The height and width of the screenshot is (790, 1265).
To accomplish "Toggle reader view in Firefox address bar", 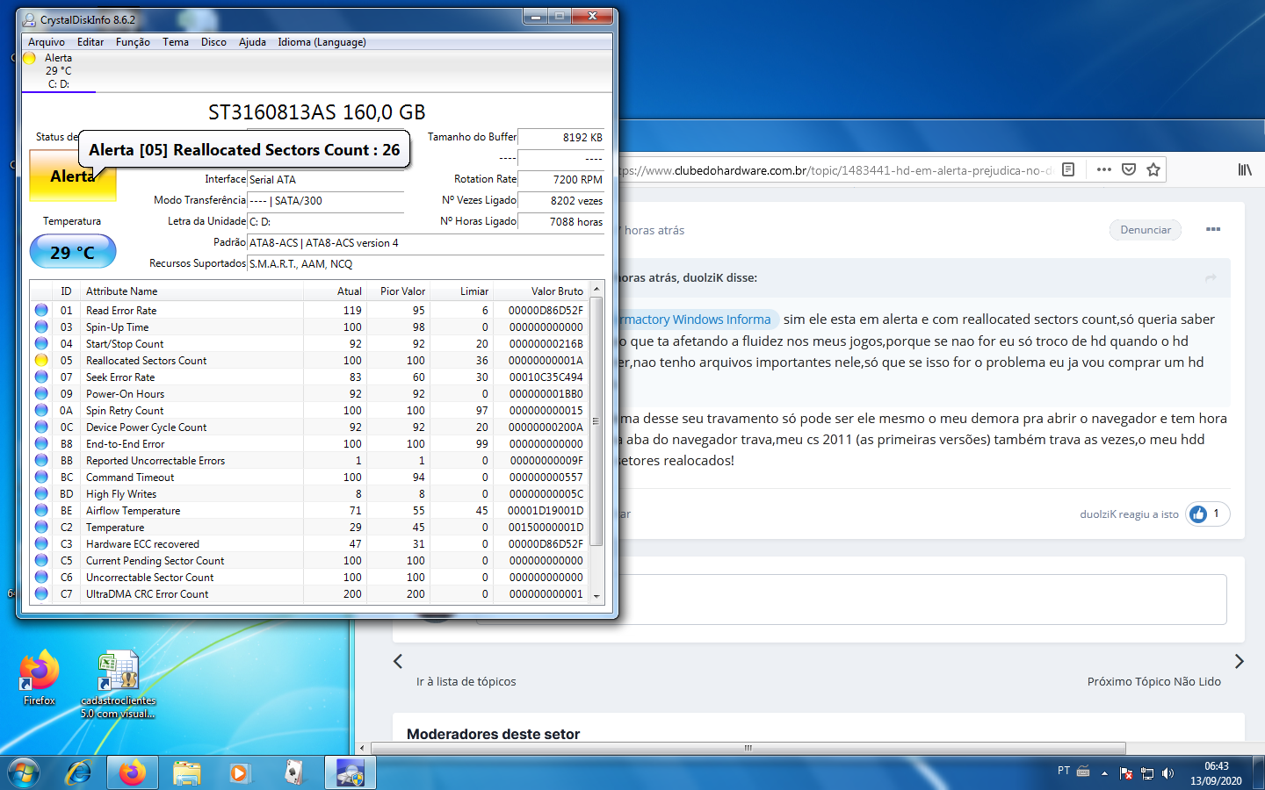I will click(1068, 169).
